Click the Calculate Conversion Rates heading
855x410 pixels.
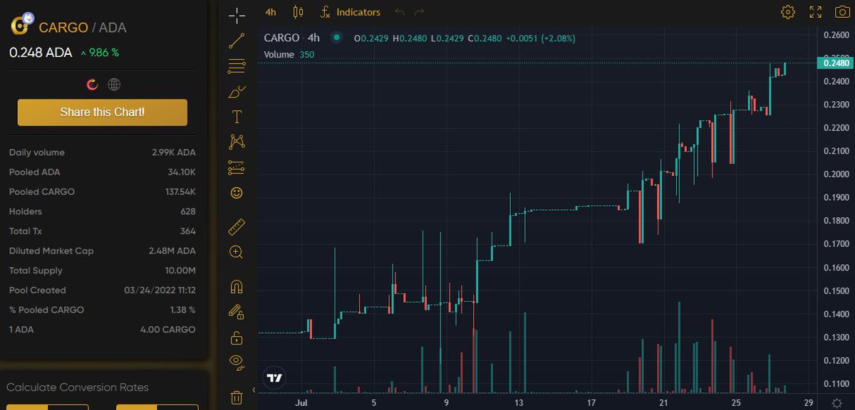click(78, 387)
